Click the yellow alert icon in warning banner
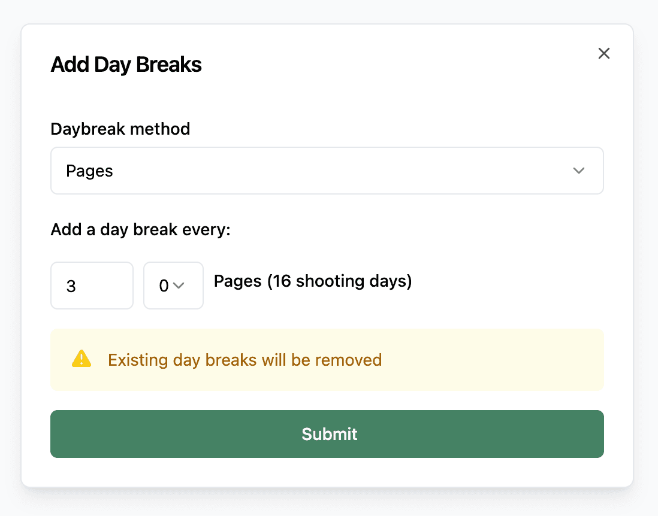Image resolution: width=658 pixels, height=516 pixels. (x=82, y=359)
